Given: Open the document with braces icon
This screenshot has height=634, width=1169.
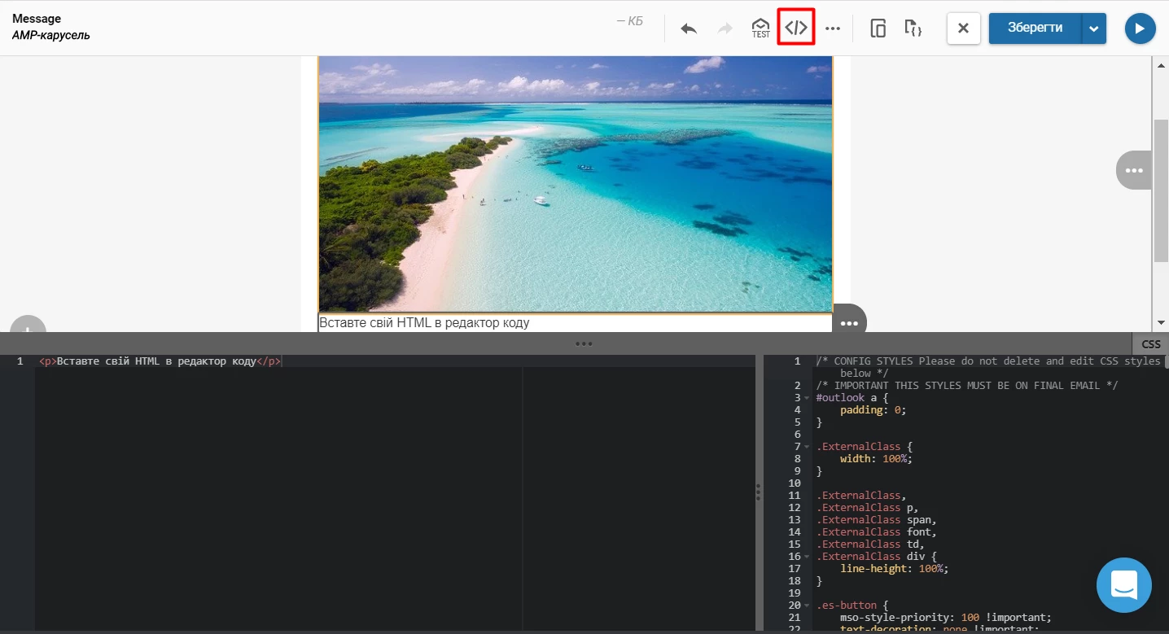Looking at the screenshot, I should coord(913,28).
